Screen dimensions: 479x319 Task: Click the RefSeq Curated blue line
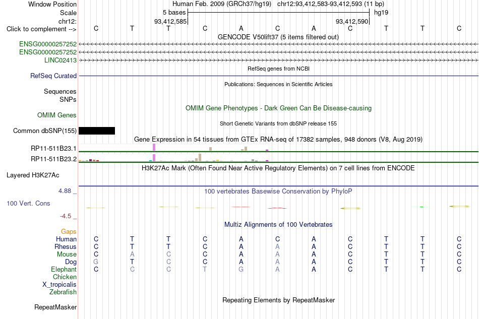click(x=278, y=76)
